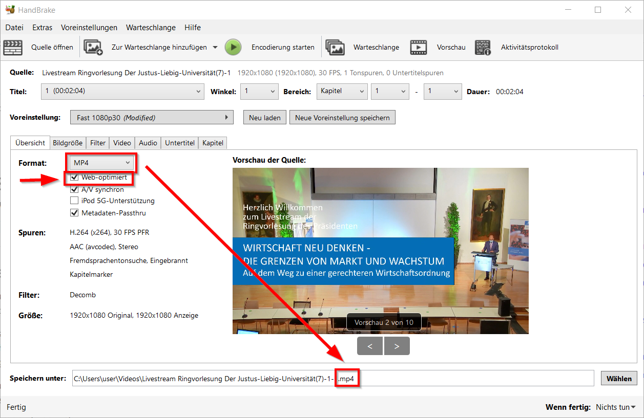This screenshot has height=418, width=644.
Task: Switch to the Bildgröße tab
Action: [68, 143]
